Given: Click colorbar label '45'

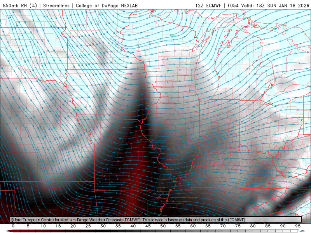Looking at the screenshot, I should click(148, 226).
